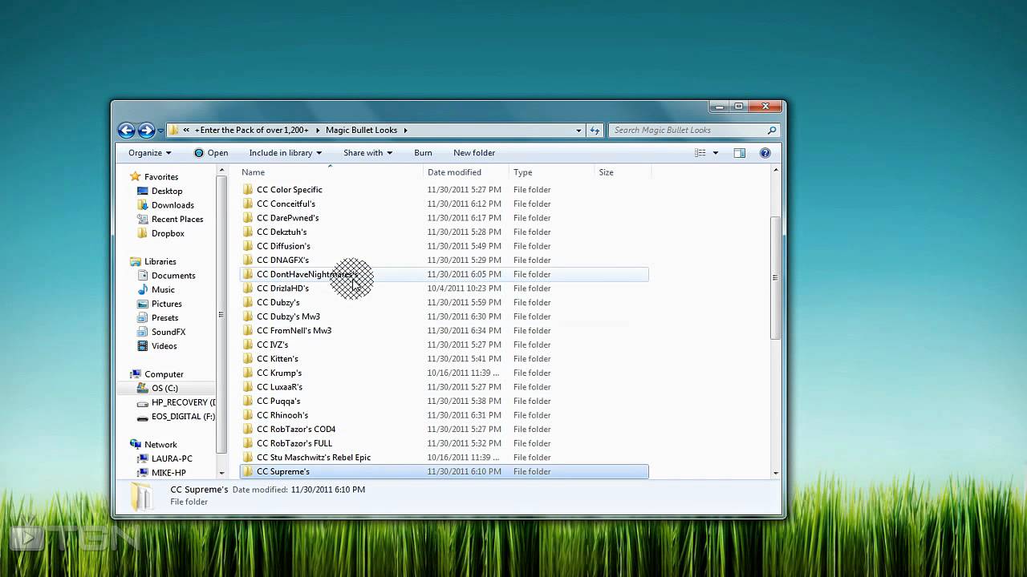Open the Organize menu
This screenshot has height=577, width=1027.
[x=149, y=152]
